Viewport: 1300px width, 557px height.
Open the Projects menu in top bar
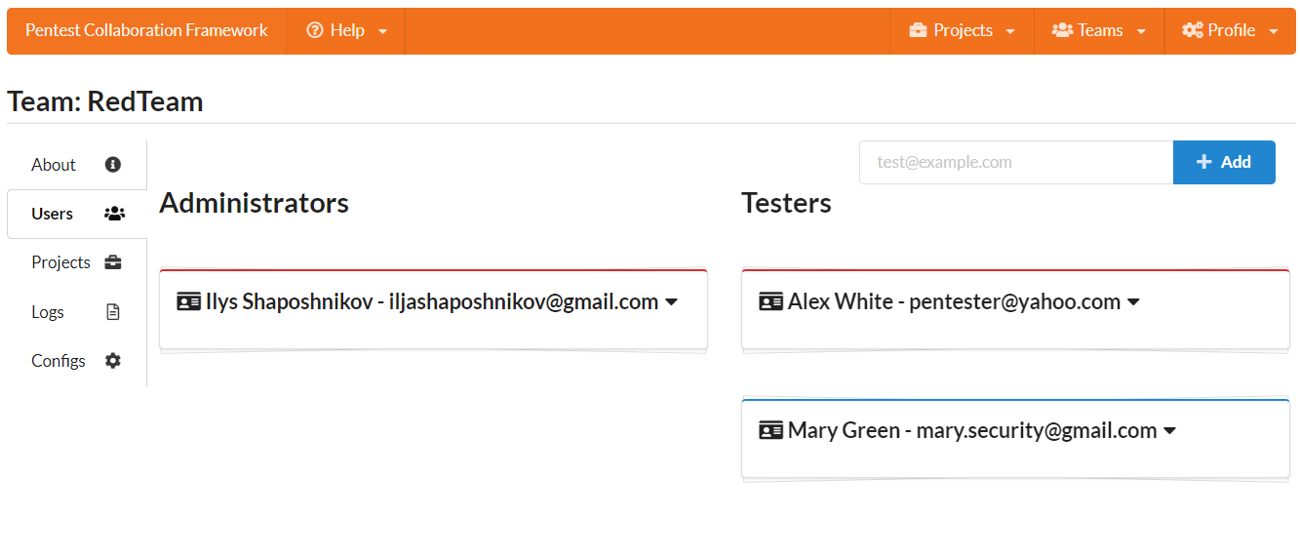pyautogui.click(x=962, y=31)
